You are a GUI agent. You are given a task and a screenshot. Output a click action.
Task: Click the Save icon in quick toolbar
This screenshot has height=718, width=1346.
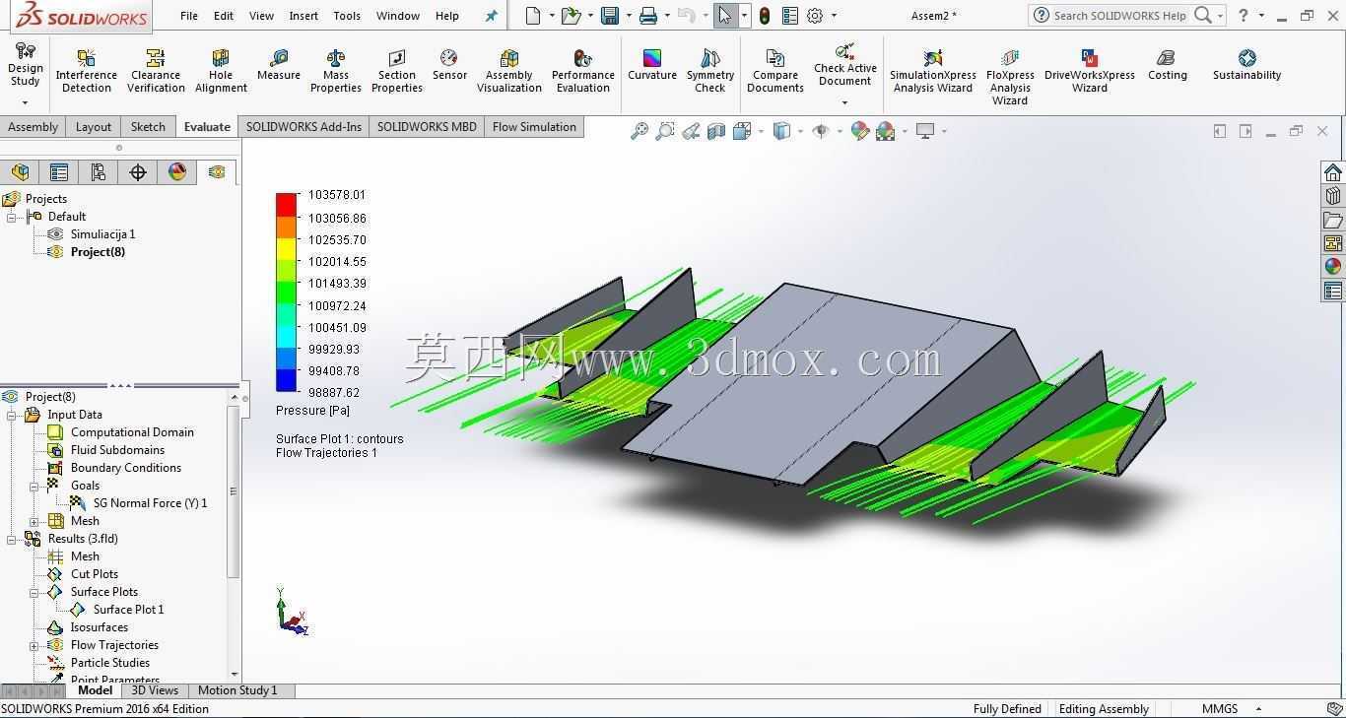tap(610, 16)
